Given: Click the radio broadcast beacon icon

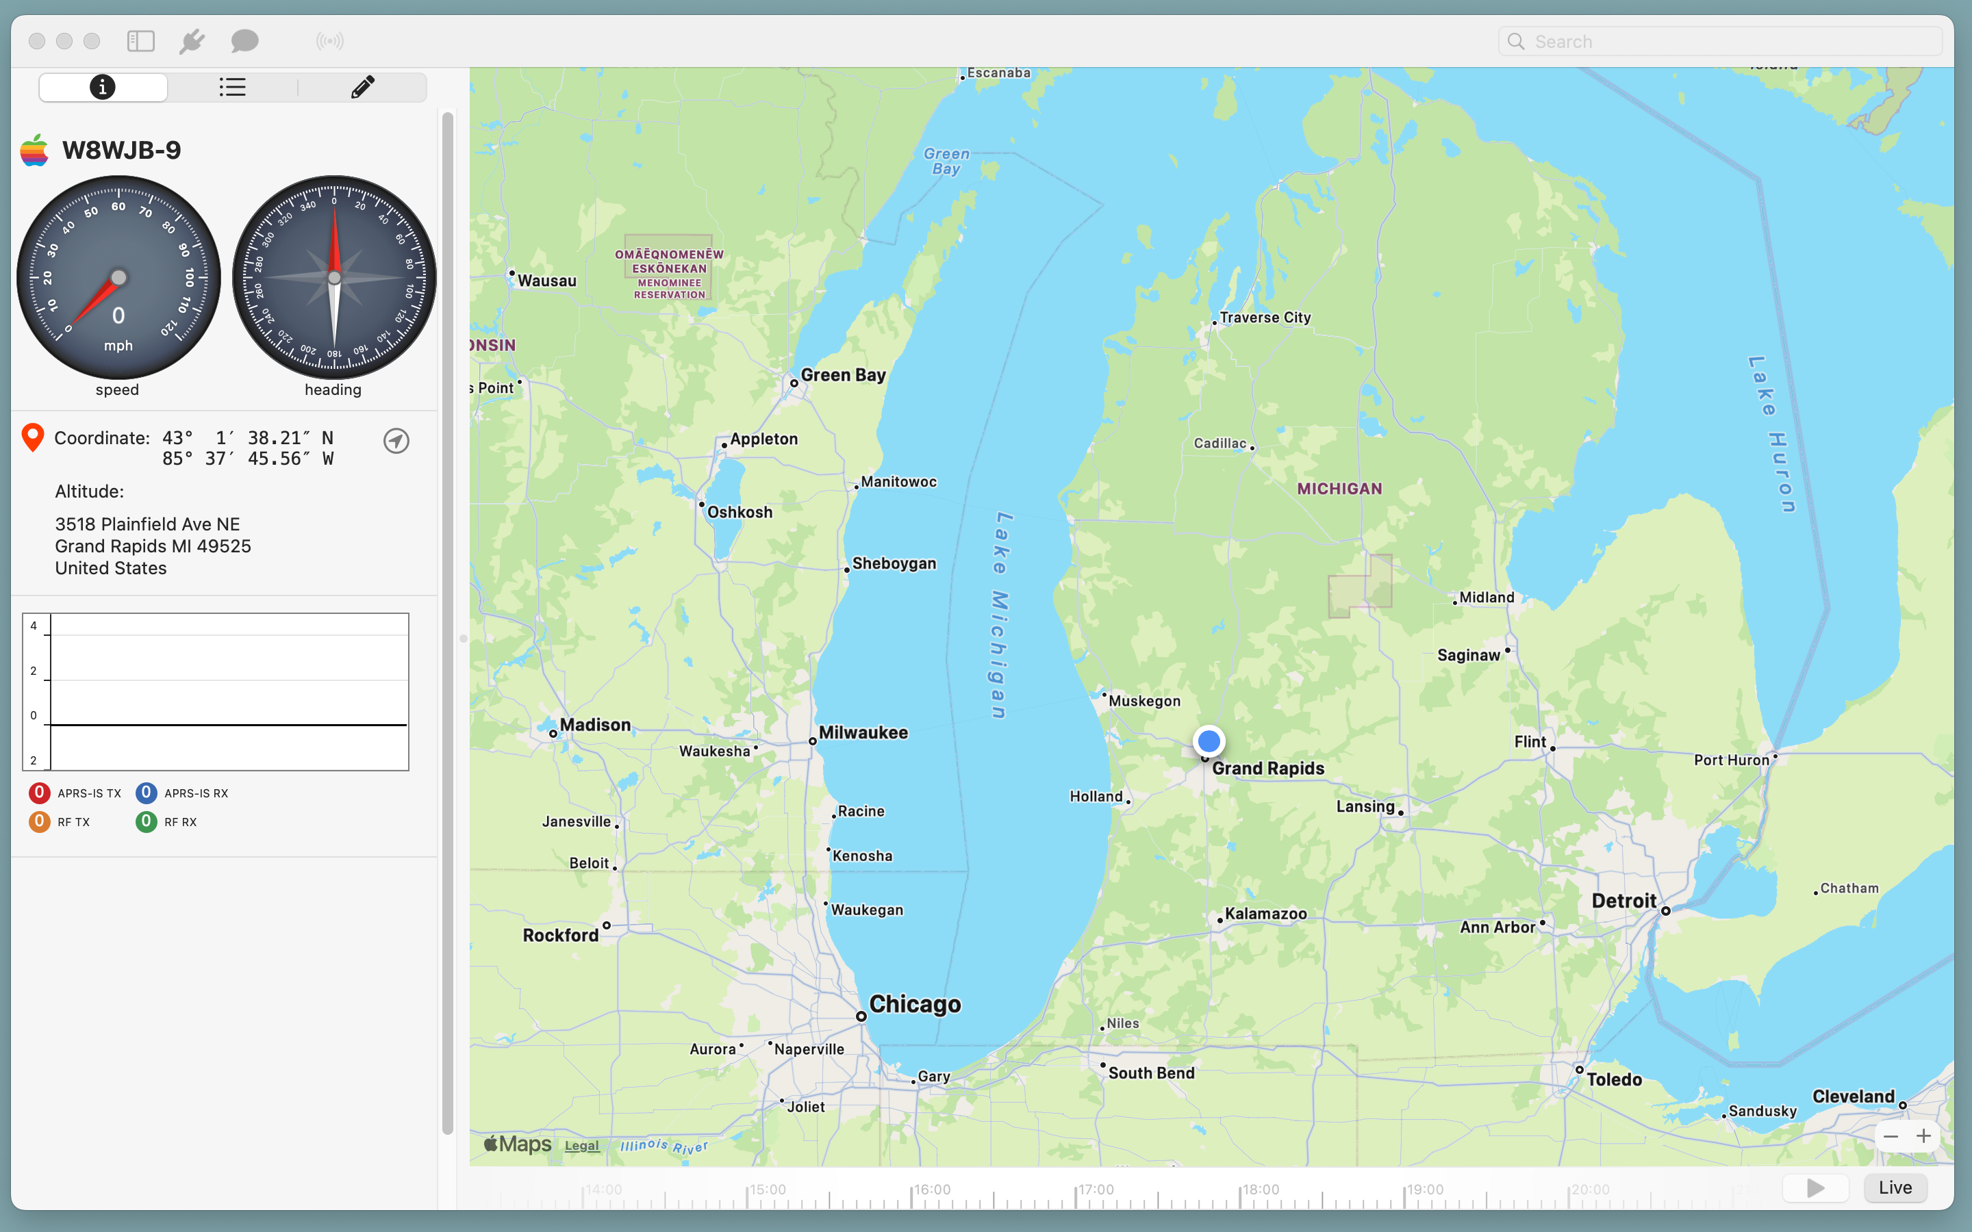Looking at the screenshot, I should point(330,41).
